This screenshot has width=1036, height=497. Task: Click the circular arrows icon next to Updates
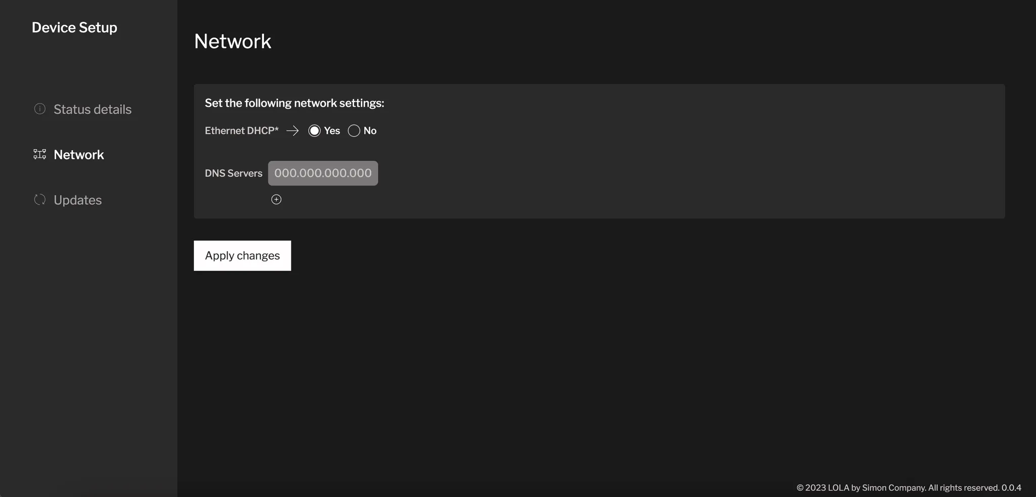point(39,199)
